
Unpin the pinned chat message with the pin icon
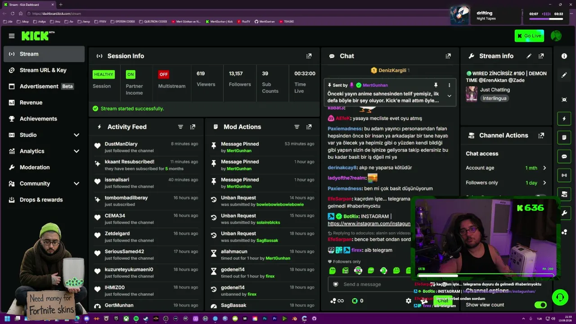(436, 85)
